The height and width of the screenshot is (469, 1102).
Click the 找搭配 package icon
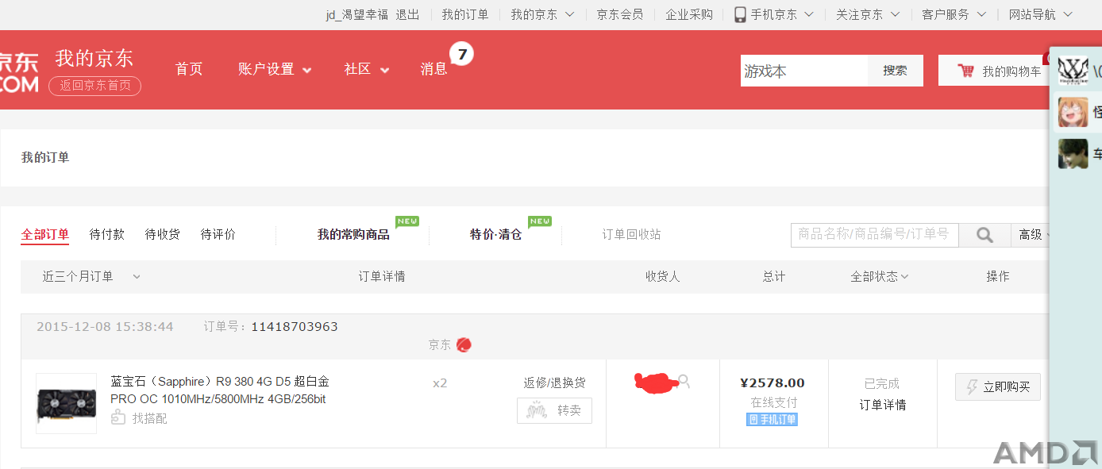[118, 417]
